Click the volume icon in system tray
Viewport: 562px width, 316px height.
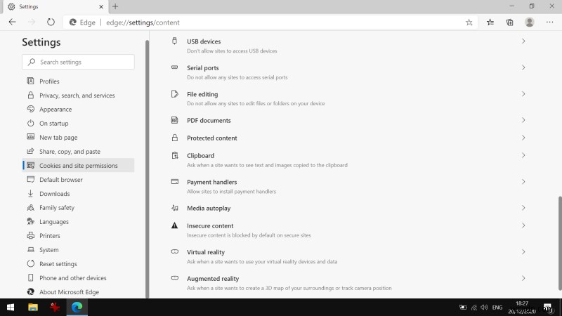[484, 308]
